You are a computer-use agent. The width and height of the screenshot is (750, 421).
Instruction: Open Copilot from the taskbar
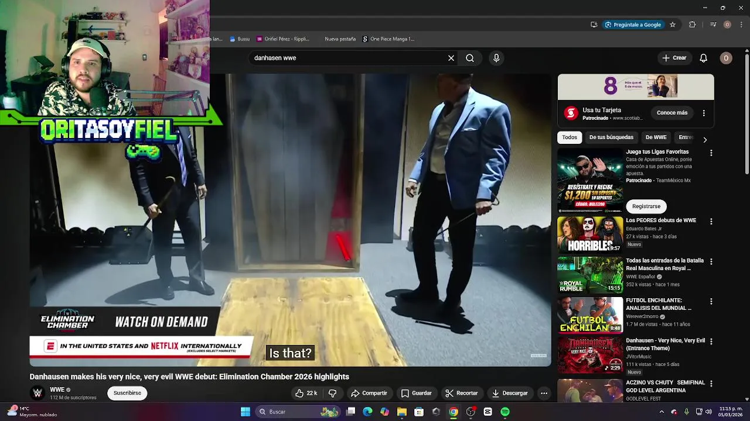(x=384, y=412)
